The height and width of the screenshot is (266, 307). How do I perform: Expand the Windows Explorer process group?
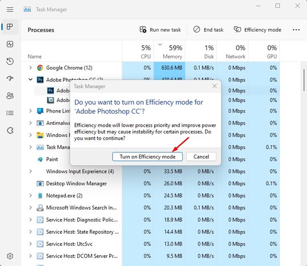click(x=30, y=135)
